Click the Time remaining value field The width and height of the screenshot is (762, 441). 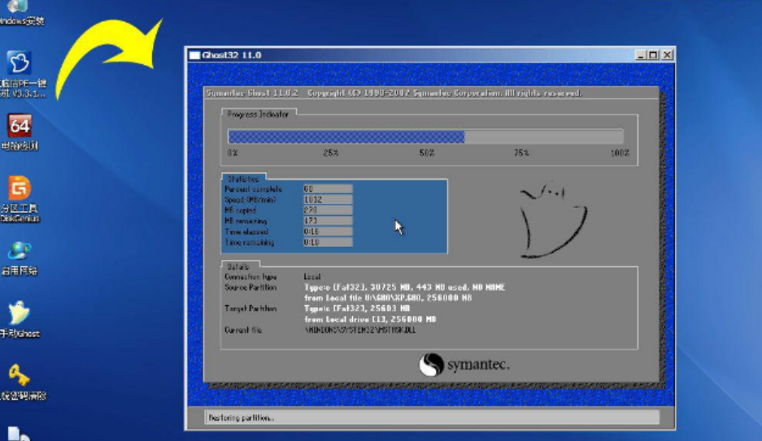pos(328,242)
